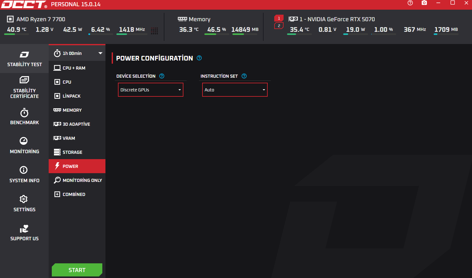
Task: Show help for Power Configuration
Action: [199, 58]
